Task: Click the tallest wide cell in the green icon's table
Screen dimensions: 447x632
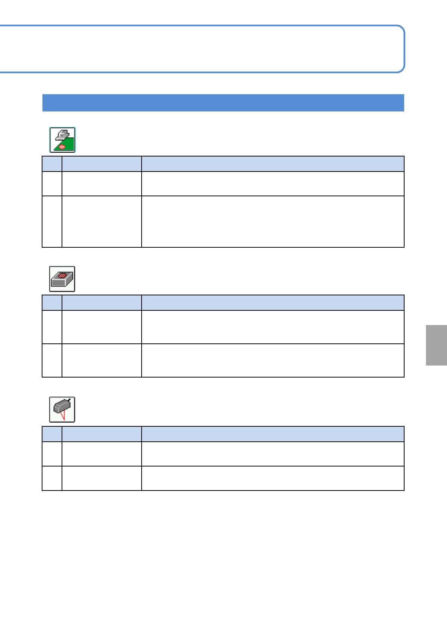Action: [273, 221]
